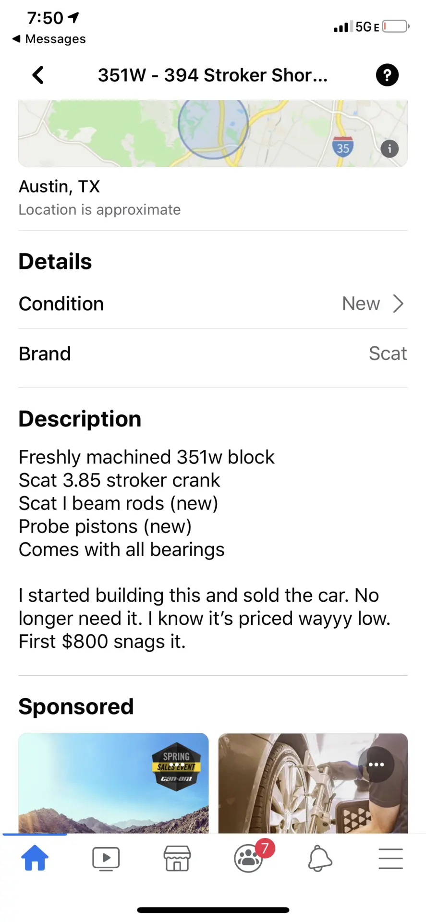Tap the Condition details row

click(213, 304)
